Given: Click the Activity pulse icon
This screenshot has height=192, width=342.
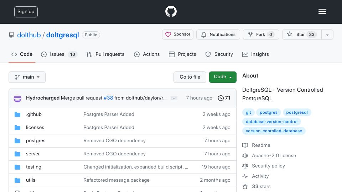Looking at the screenshot, I should 245,176.
